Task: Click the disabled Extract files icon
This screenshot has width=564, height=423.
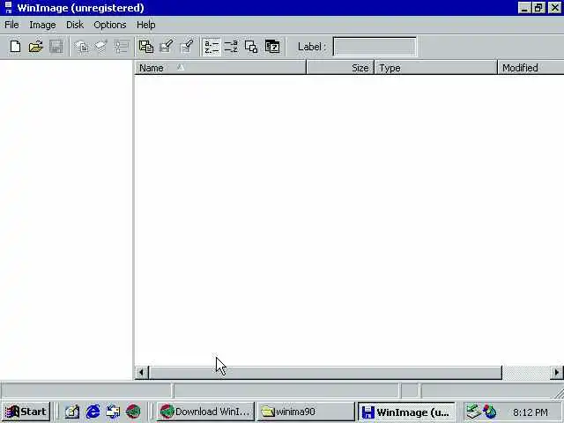Action: [101, 47]
